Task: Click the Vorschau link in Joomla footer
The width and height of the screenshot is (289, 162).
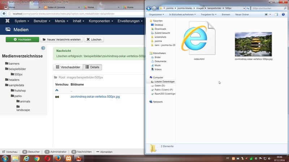Action: coord(10,152)
